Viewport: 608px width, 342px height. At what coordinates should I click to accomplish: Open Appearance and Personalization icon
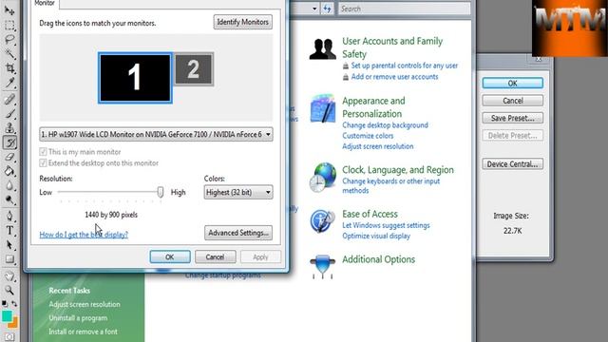click(323, 108)
